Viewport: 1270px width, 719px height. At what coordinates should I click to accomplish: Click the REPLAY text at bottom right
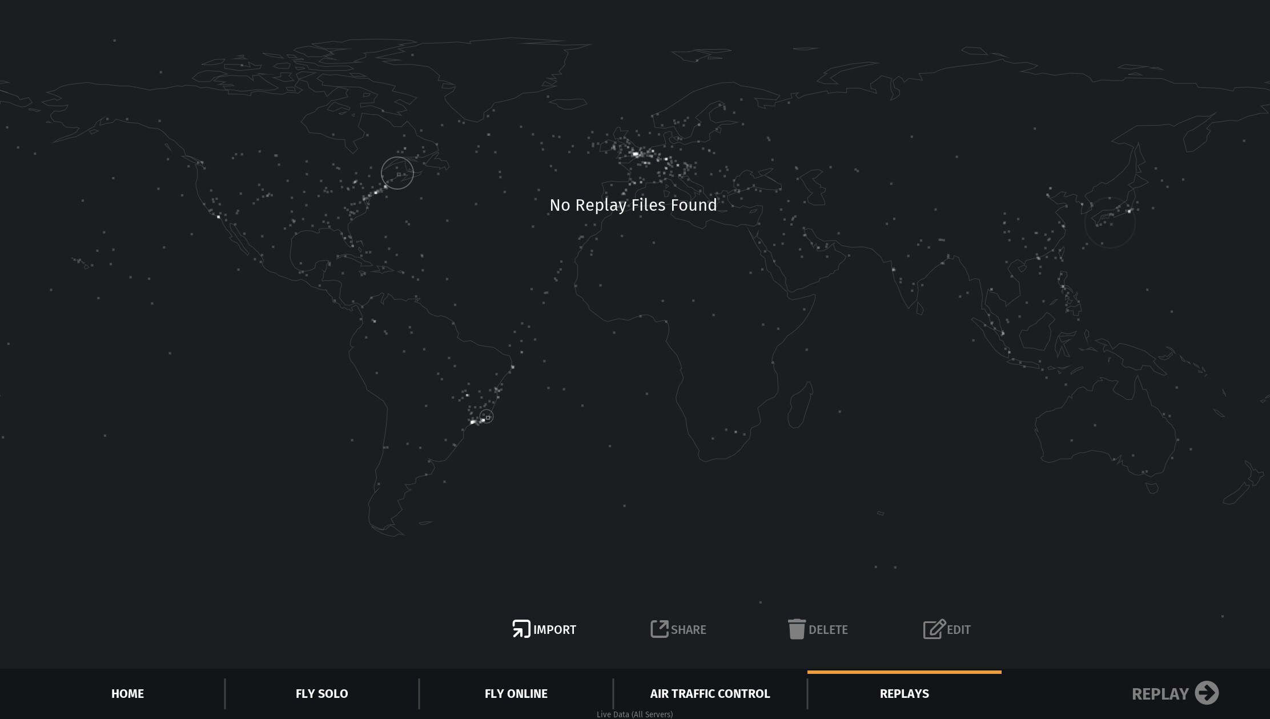1160,694
